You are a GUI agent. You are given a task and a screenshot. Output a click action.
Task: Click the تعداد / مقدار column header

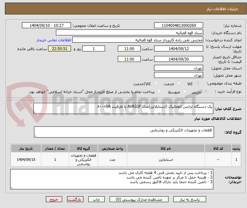click(x=55, y=148)
